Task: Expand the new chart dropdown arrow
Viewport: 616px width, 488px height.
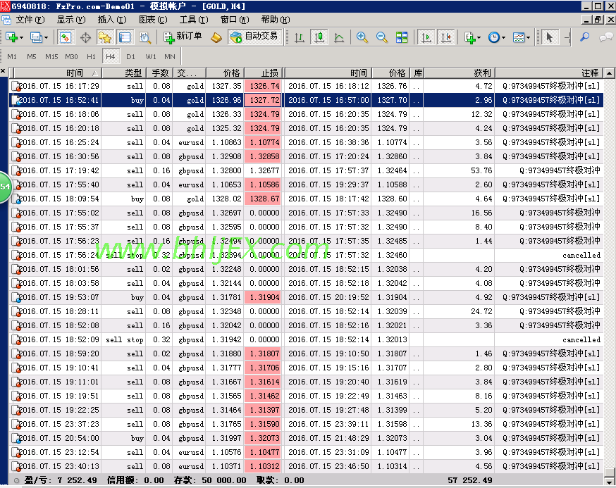Action: click(x=21, y=38)
